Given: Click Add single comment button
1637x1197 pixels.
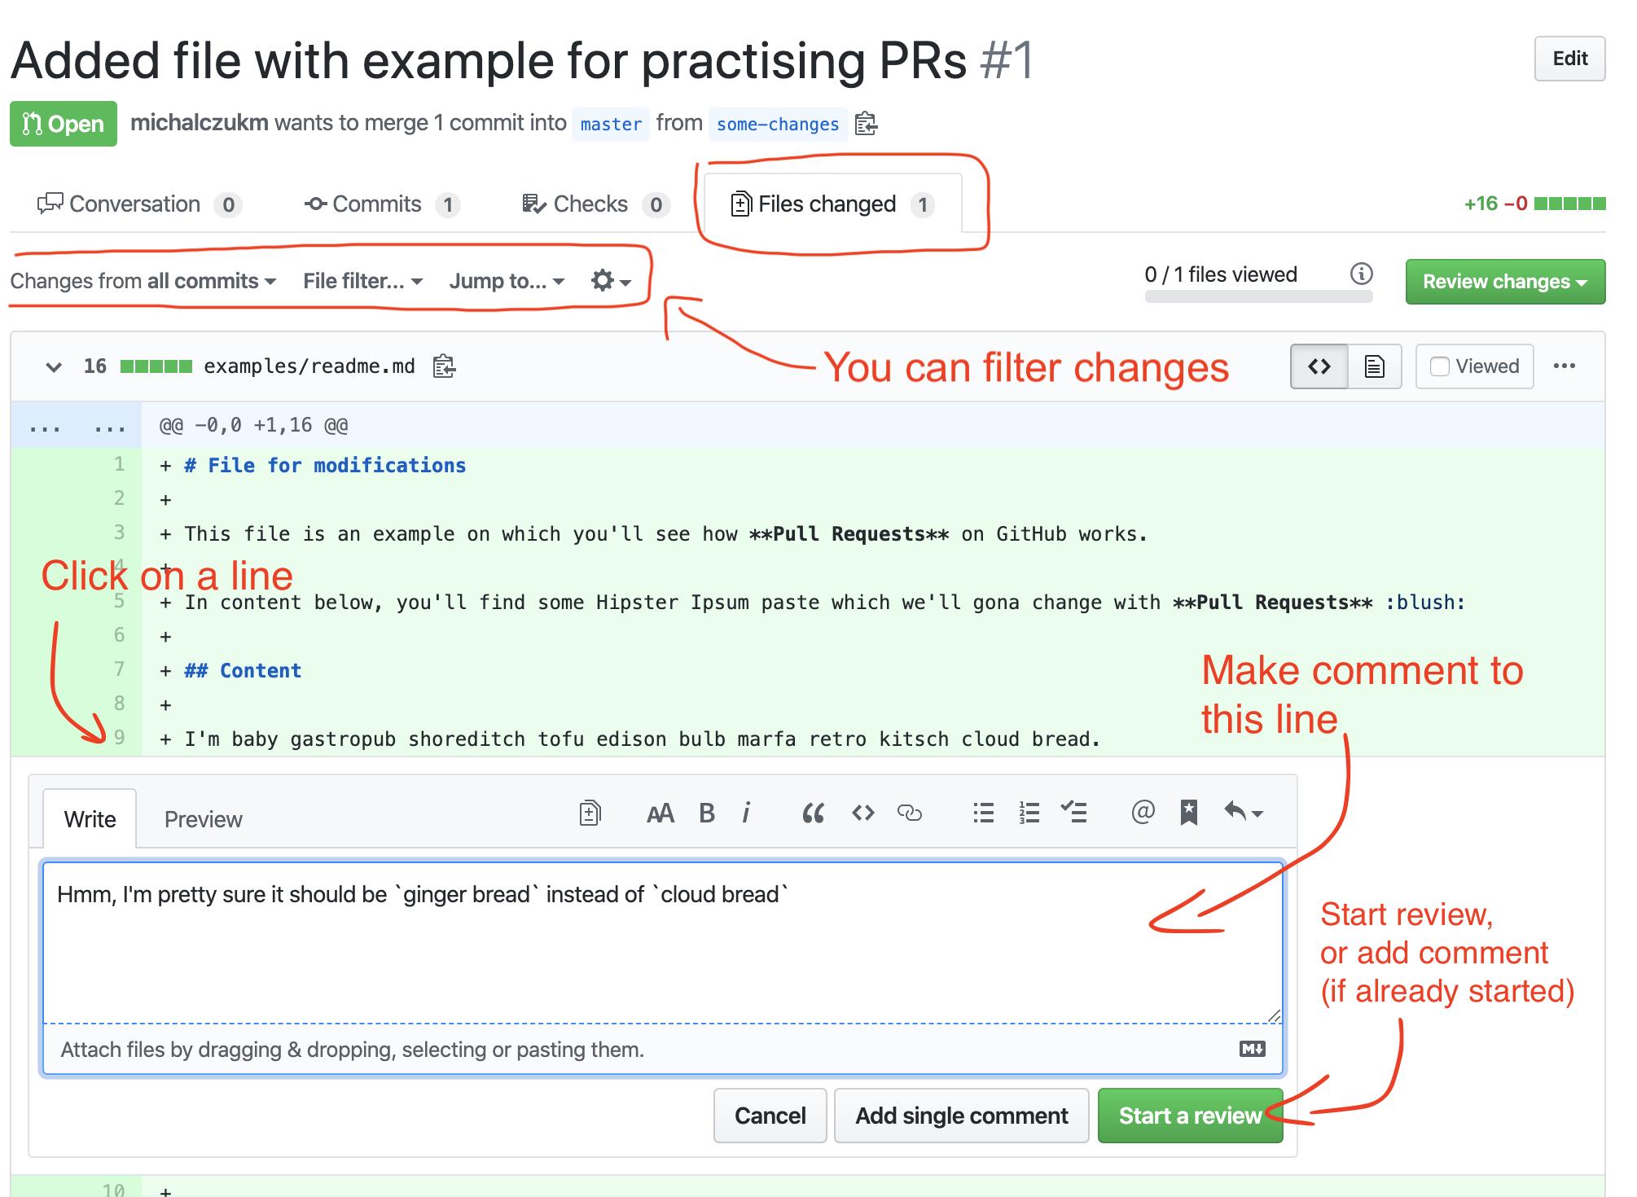Looking at the screenshot, I should [961, 1116].
